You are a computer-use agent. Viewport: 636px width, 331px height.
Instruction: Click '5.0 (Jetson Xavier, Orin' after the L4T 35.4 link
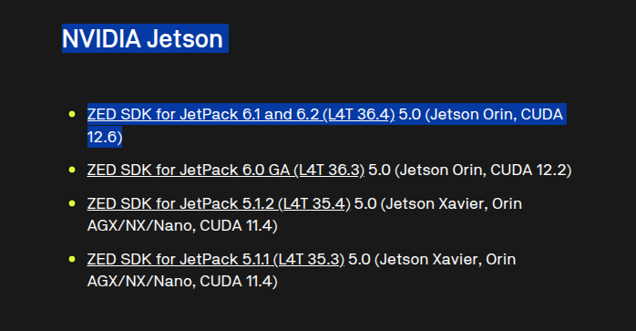click(x=438, y=204)
